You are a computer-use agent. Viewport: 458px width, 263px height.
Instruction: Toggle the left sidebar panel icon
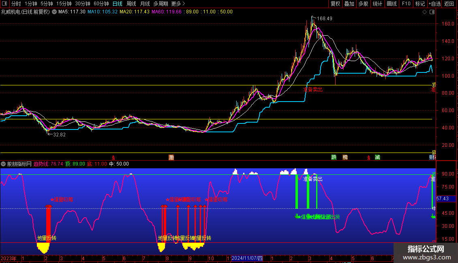pyautogui.click(x=4, y=4)
